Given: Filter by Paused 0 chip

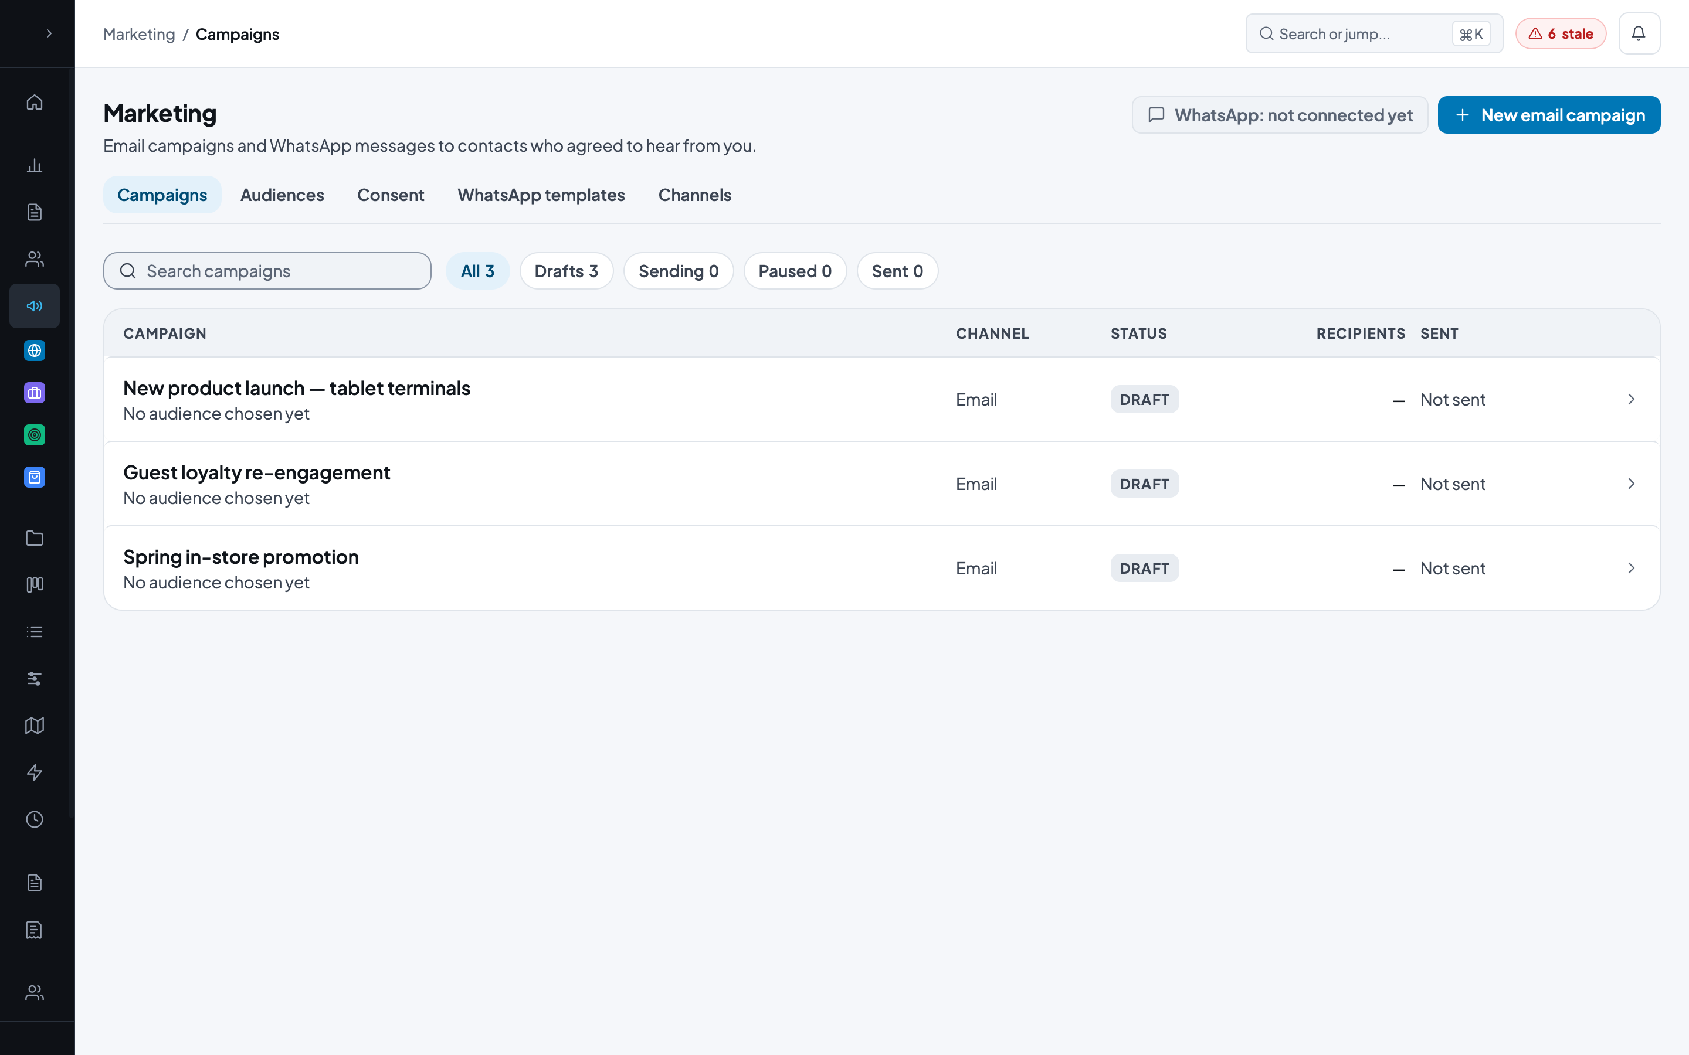Looking at the screenshot, I should (795, 271).
